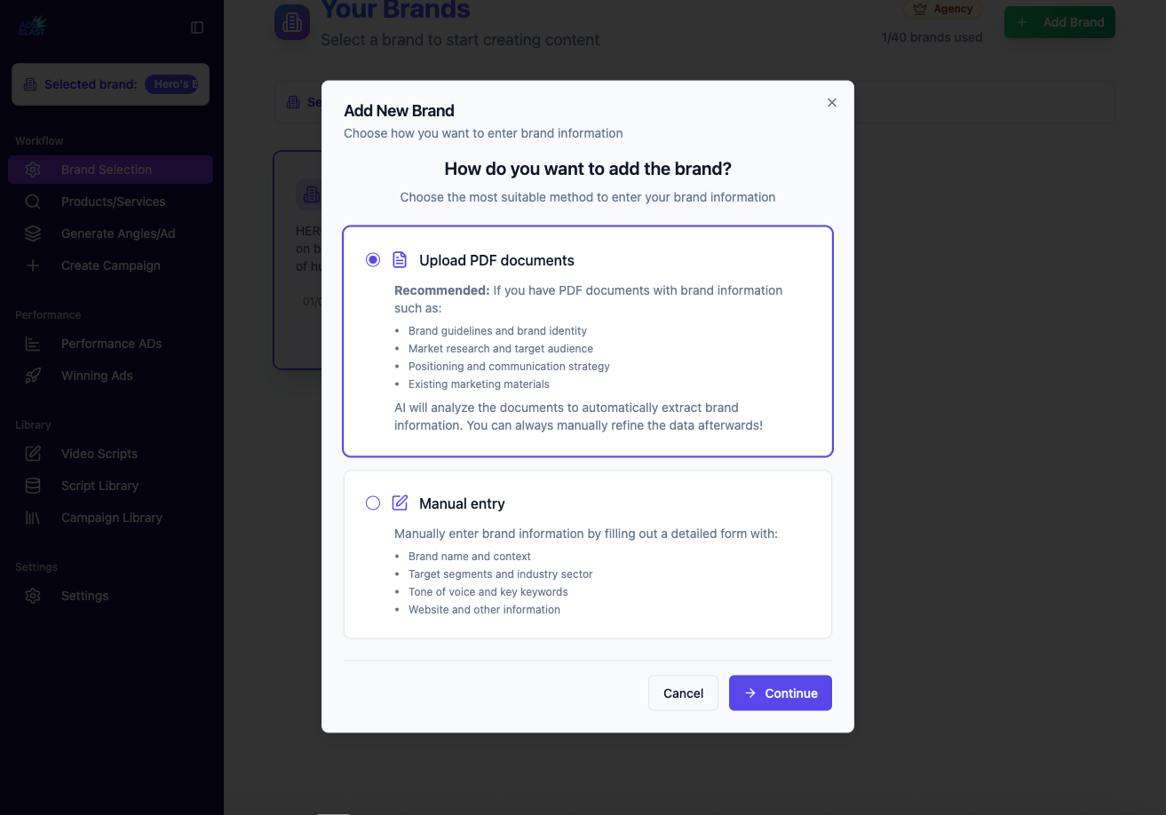Viewport: 1166px width, 815px height.
Task: Click the Campaign Library bars icon
Action: [x=33, y=518]
